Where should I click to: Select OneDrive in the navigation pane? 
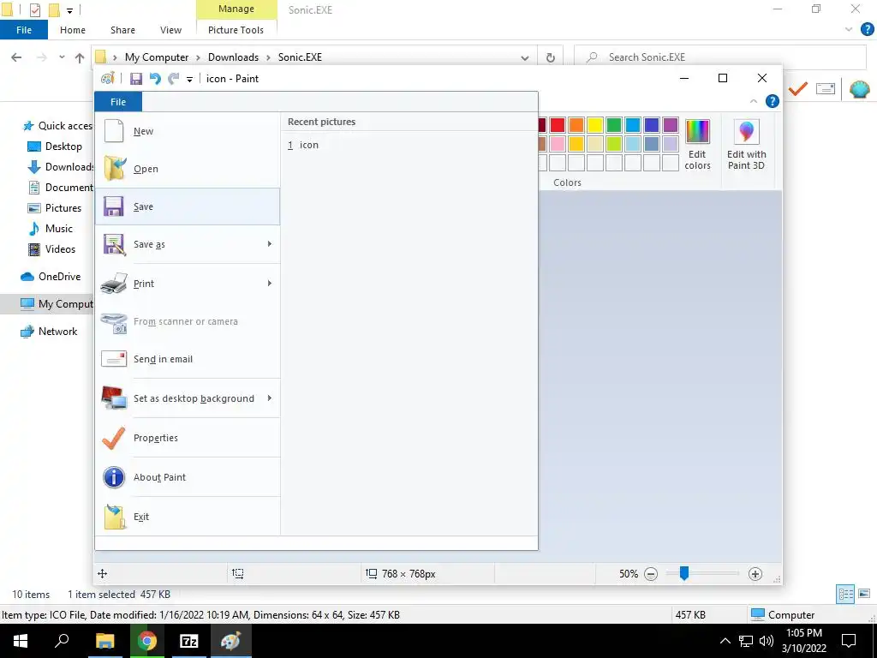click(x=59, y=277)
